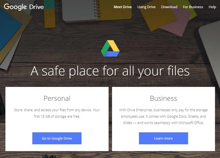Click the Learn more button
Screen dimensions: 220x158
pyautogui.click(x=163, y=138)
